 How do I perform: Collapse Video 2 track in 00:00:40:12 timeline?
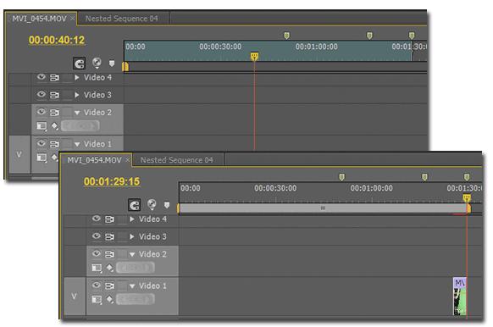point(77,113)
